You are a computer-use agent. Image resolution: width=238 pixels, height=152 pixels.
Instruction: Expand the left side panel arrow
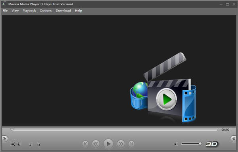(x=5, y=139)
